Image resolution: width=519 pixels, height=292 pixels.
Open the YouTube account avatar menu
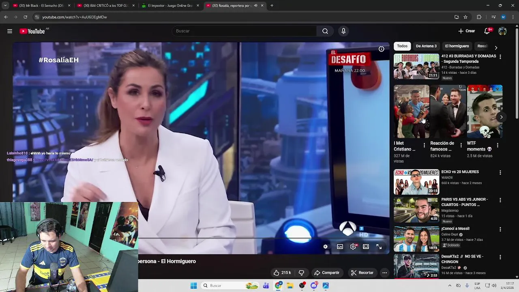(x=502, y=31)
